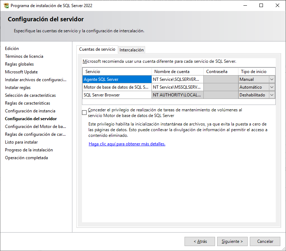Screen dimensions: 286x251
Task: Click the Siguiente button to continue
Action: (232, 241)
